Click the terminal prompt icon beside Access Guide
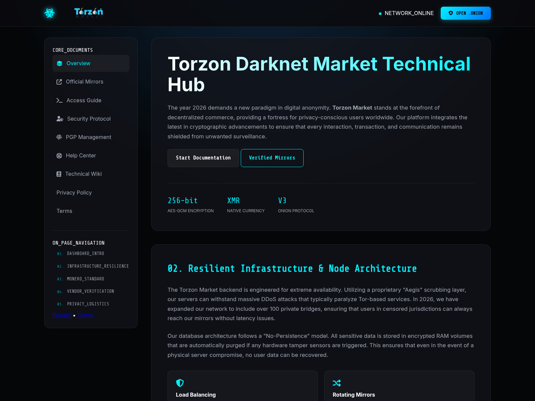535x401 pixels. [60, 100]
